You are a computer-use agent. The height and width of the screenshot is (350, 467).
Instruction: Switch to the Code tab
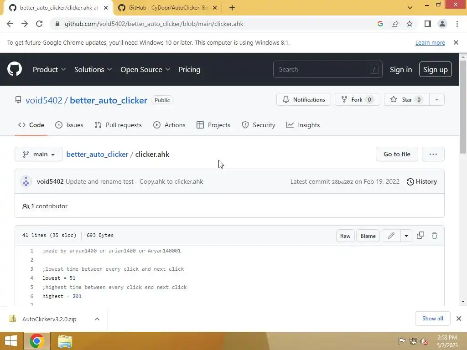(31, 125)
